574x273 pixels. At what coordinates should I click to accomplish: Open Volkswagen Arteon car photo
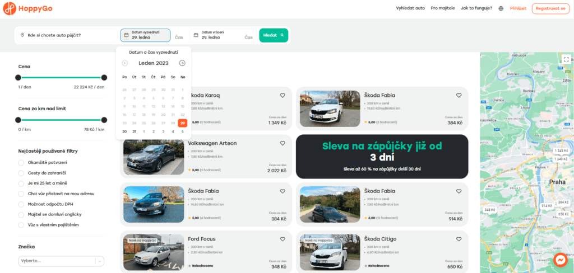(x=154, y=157)
